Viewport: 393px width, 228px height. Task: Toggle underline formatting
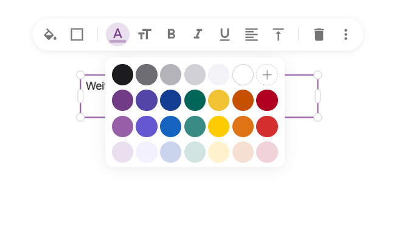[x=224, y=34]
